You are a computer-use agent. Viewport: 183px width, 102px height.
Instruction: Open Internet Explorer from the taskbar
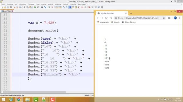coord(11,99)
